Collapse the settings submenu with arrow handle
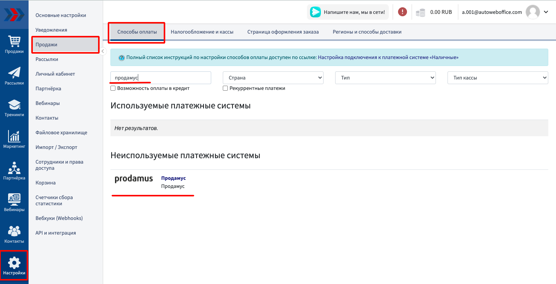Image resolution: width=556 pixels, height=284 pixels. coord(103,51)
